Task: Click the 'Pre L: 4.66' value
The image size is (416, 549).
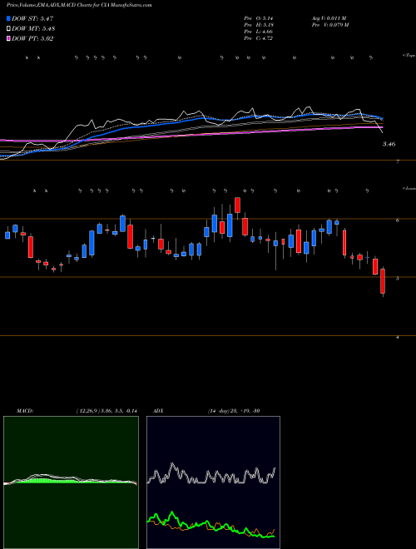Action: click(259, 32)
